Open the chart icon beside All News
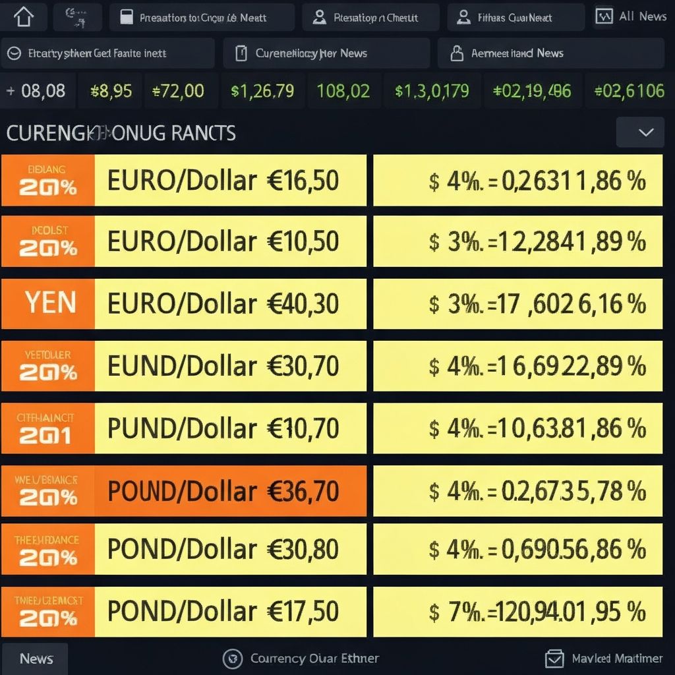Image resolution: width=675 pixels, height=675 pixels. [x=604, y=16]
